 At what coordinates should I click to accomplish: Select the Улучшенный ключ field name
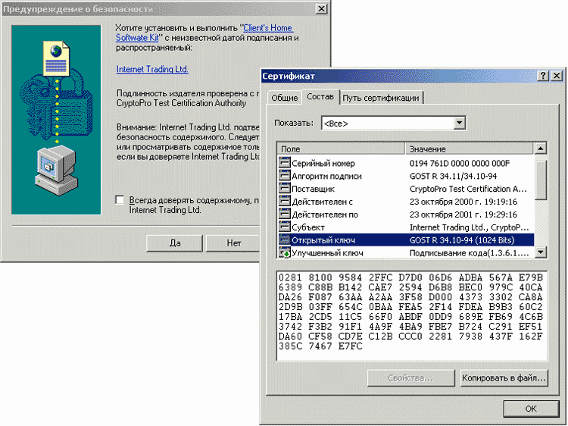327,253
